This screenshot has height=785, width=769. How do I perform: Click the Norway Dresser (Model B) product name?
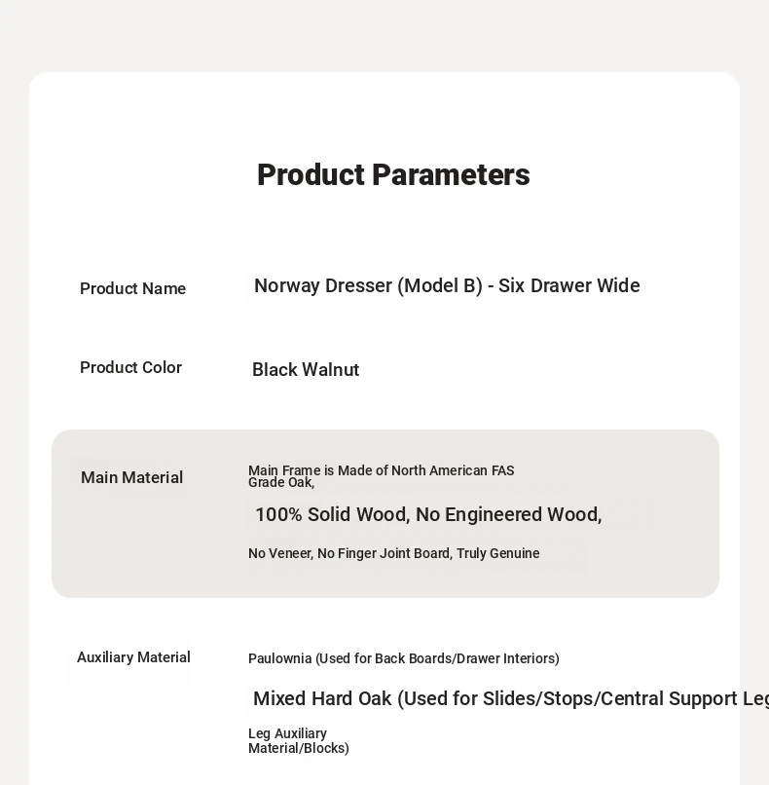[447, 286]
